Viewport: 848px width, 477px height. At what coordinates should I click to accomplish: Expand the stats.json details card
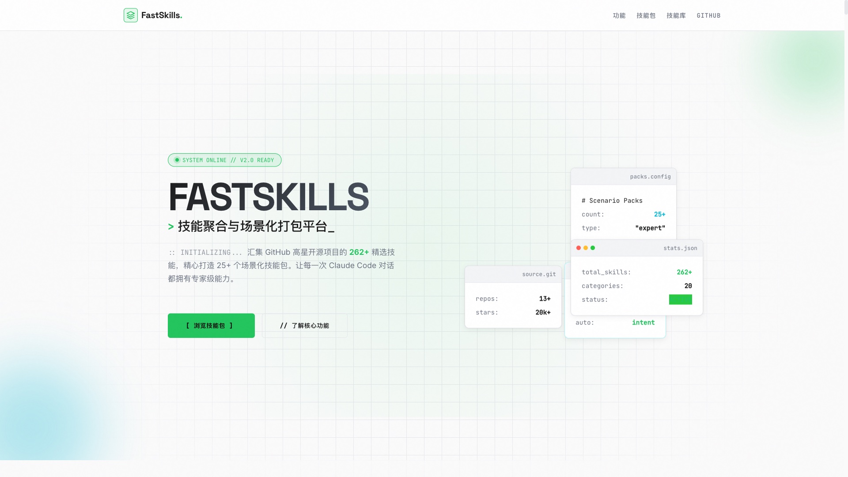click(636, 278)
